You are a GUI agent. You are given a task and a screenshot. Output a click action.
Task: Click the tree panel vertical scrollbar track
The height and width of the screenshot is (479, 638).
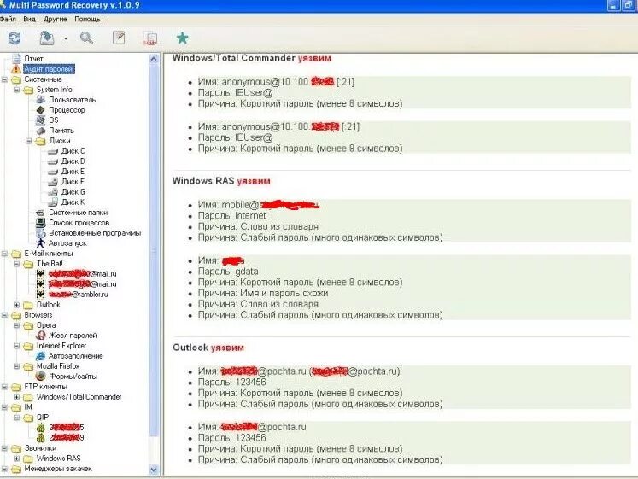click(154, 265)
